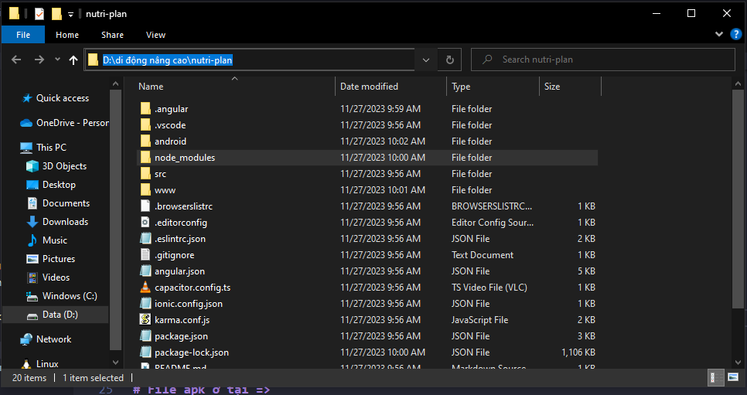Select the karma.conf.js file icon
The width and height of the screenshot is (747, 395).
[145, 320]
